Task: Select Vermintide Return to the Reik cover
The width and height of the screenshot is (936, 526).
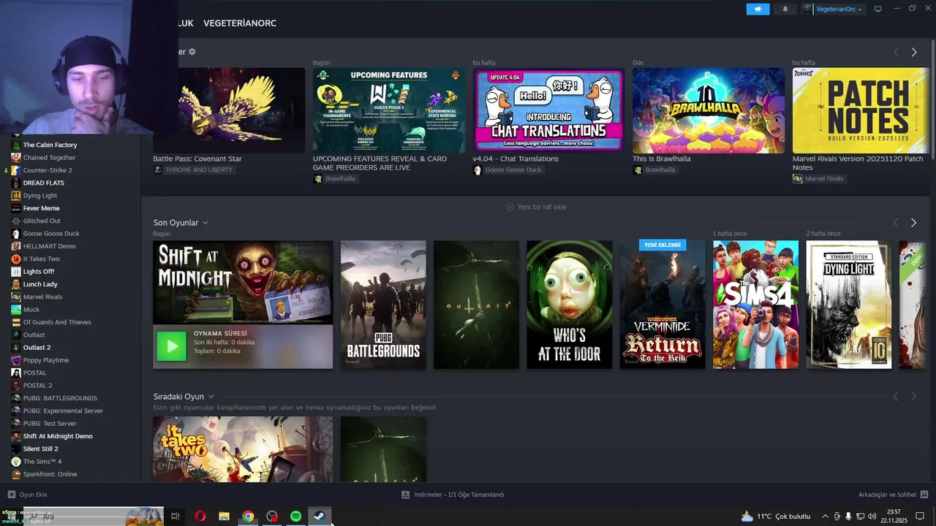Action: [x=663, y=305]
